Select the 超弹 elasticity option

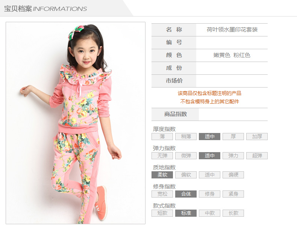click(257, 156)
